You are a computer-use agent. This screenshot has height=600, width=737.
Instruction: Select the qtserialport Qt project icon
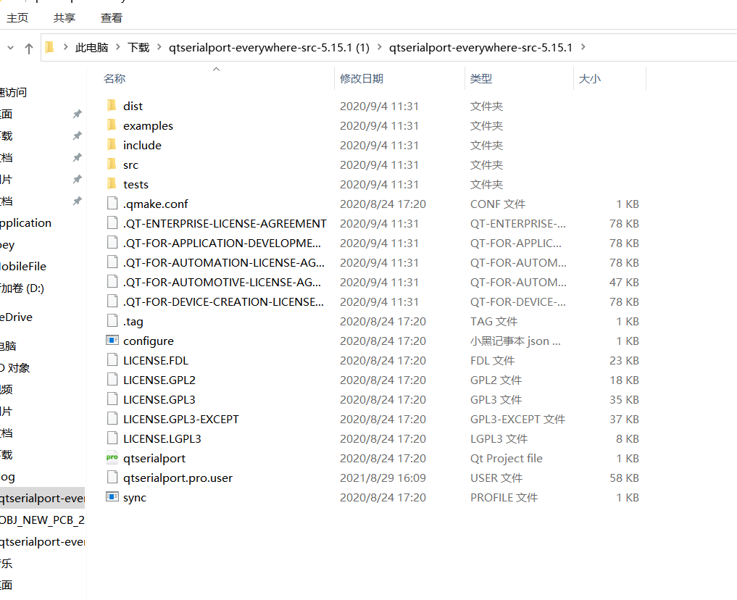tap(112, 458)
